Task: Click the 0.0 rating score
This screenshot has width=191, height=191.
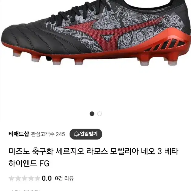Action: [x=47, y=178]
